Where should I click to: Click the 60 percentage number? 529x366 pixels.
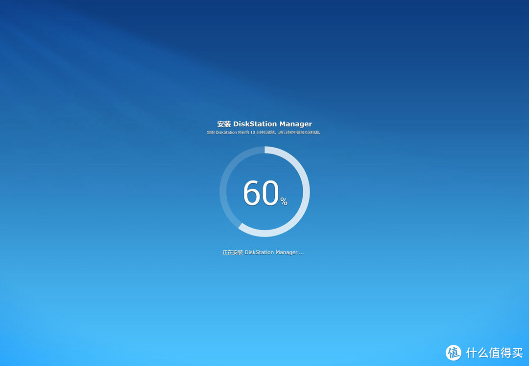[x=261, y=193]
